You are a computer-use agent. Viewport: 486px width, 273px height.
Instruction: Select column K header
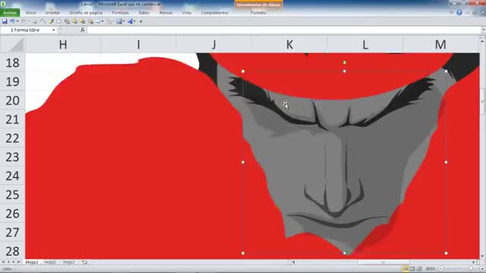[x=289, y=45]
